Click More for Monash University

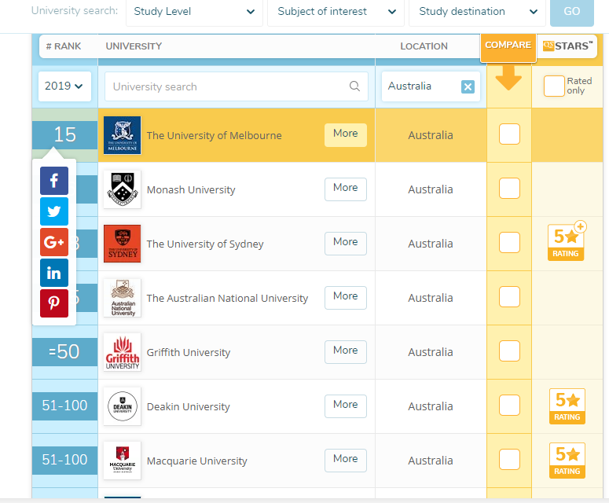pyautogui.click(x=345, y=189)
